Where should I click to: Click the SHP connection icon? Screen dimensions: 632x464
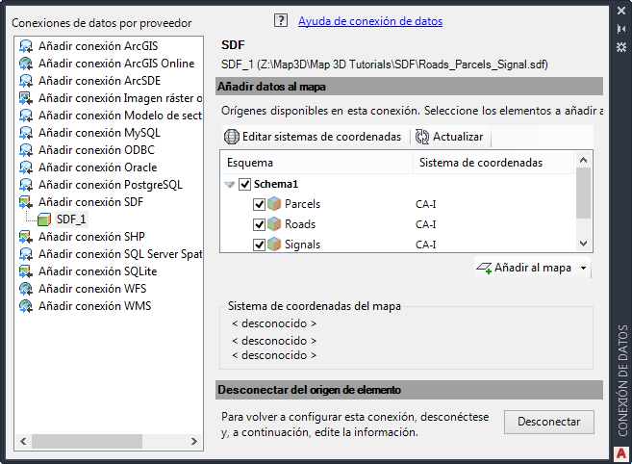click(26, 237)
